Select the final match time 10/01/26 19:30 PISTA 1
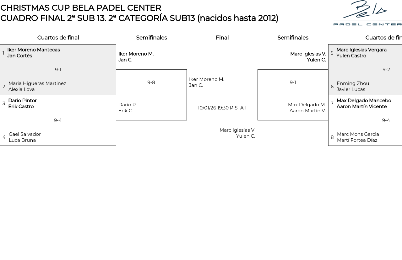This screenshot has width=402, height=260. [x=222, y=108]
